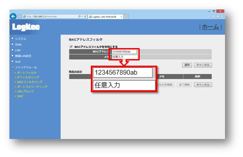The height and width of the screenshot is (157, 243).
Task: Open the favorites star icon
Action: (x=218, y=16)
